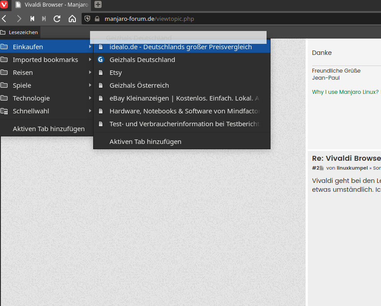Image resolution: width=381 pixels, height=306 pixels.
Task: Select the Technologie folder entry
Action: click(x=47, y=98)
